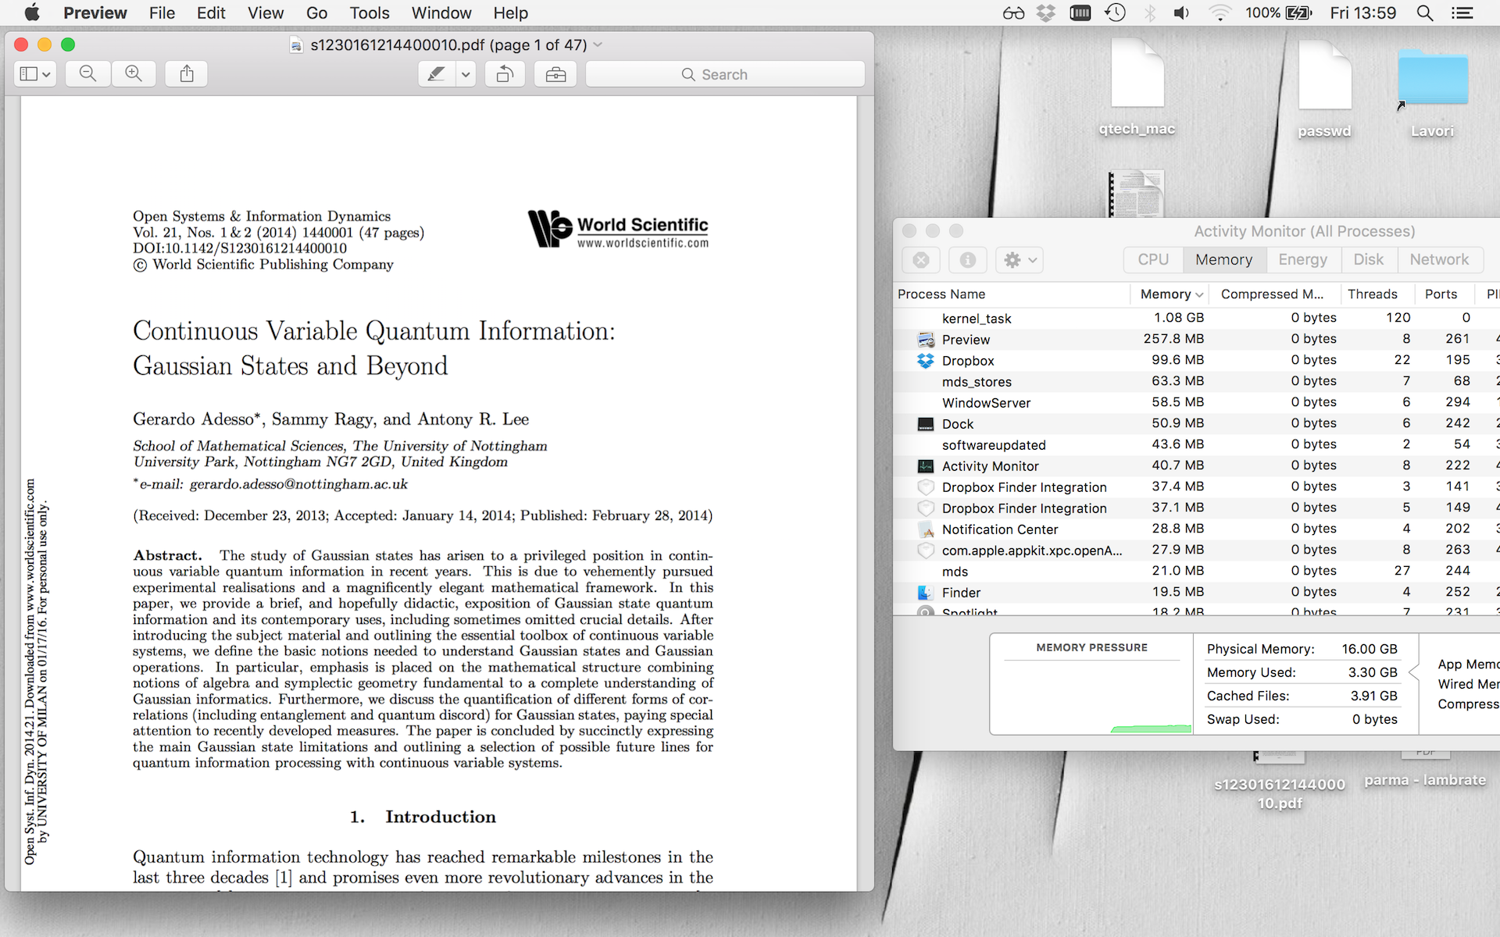Open the sidebar view mode dropdown

point(35,74)
